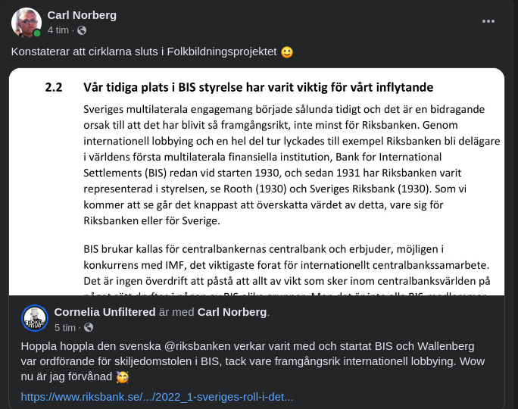Image resolution: width=518 pixels, height=409 pixels.
Task: Click tagged "Carl Norberg" in the shared post
Action: [232, 312]
